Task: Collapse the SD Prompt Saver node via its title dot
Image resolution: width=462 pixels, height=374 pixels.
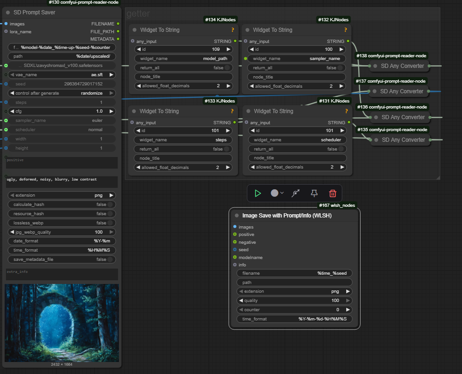Action: (8, 12)
